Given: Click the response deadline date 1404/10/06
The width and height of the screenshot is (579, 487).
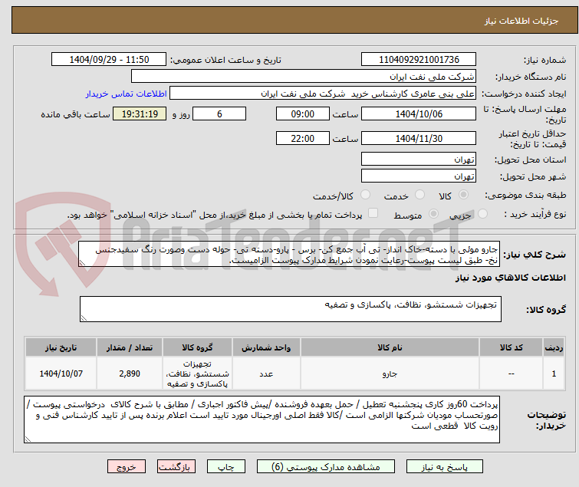Looking at the screenshot, I should click(x=419, y=114).
